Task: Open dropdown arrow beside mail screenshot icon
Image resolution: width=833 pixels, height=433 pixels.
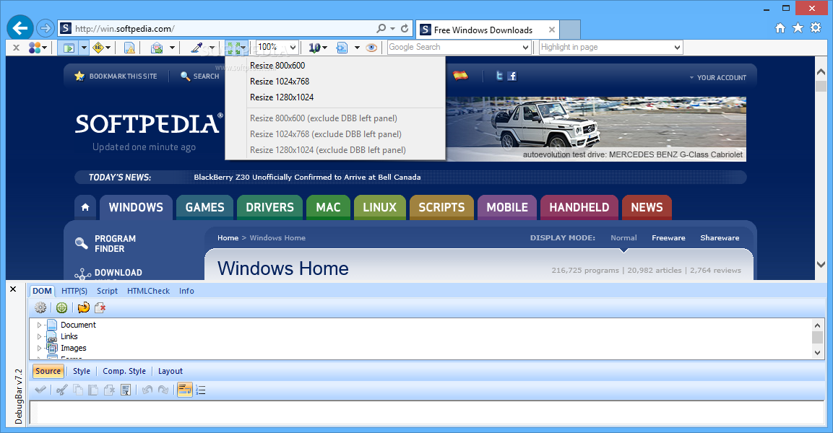Action: click(172, 48)
